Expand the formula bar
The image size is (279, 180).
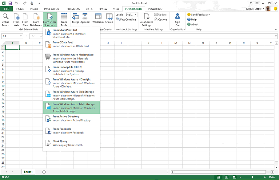[276, 36]
